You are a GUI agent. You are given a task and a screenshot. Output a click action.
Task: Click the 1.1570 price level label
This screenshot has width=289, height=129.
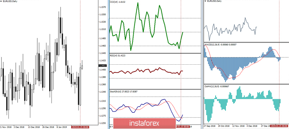coord(102,7)
